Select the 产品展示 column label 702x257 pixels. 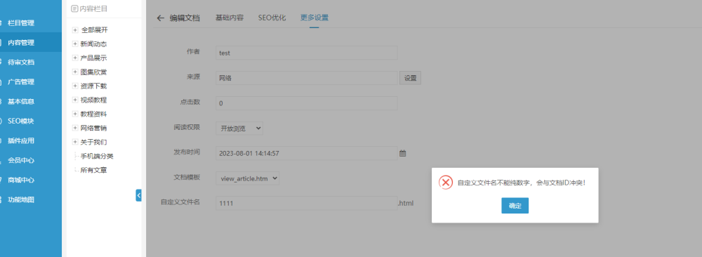pos(93,58)
